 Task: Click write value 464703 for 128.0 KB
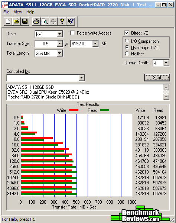(x=142, y=161)
